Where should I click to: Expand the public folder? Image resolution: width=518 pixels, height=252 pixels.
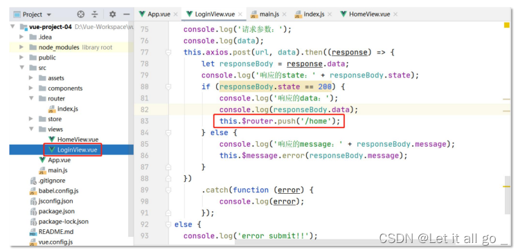[21, 57]
